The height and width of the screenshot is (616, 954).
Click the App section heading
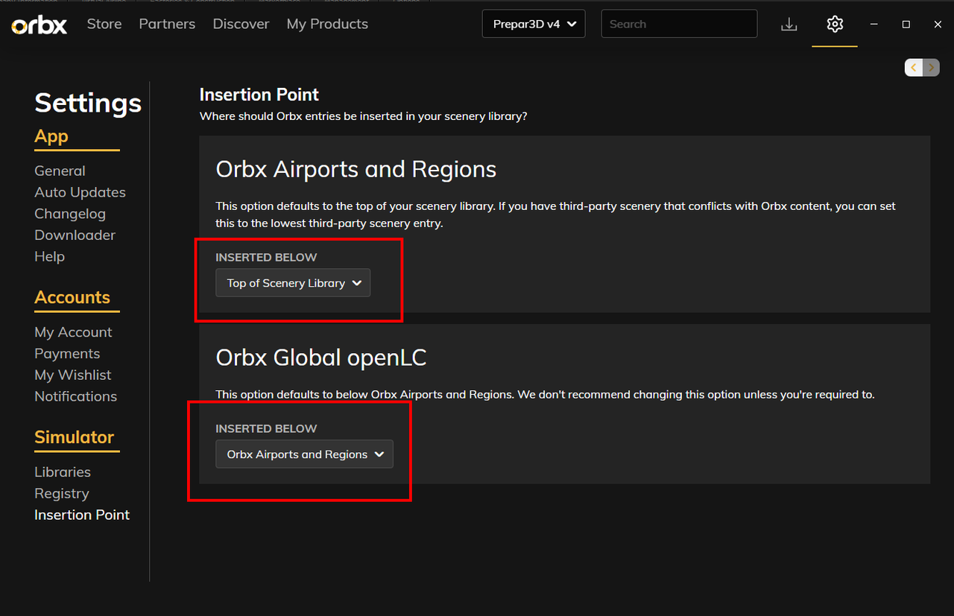click(51, 137)
